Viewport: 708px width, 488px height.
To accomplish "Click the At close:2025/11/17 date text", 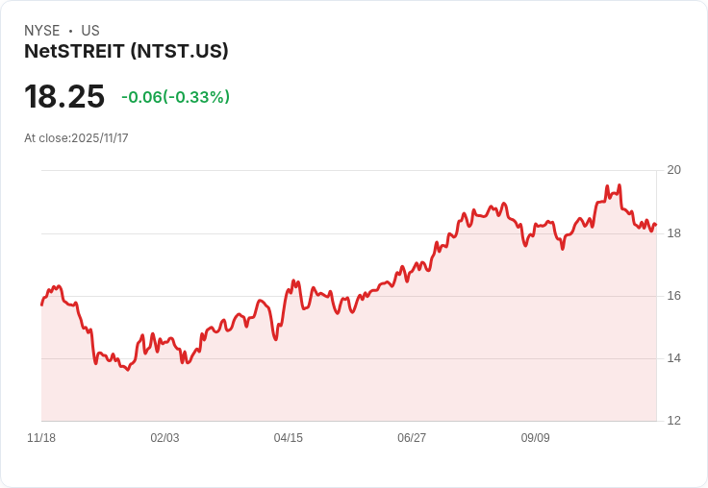I will 76,138.
